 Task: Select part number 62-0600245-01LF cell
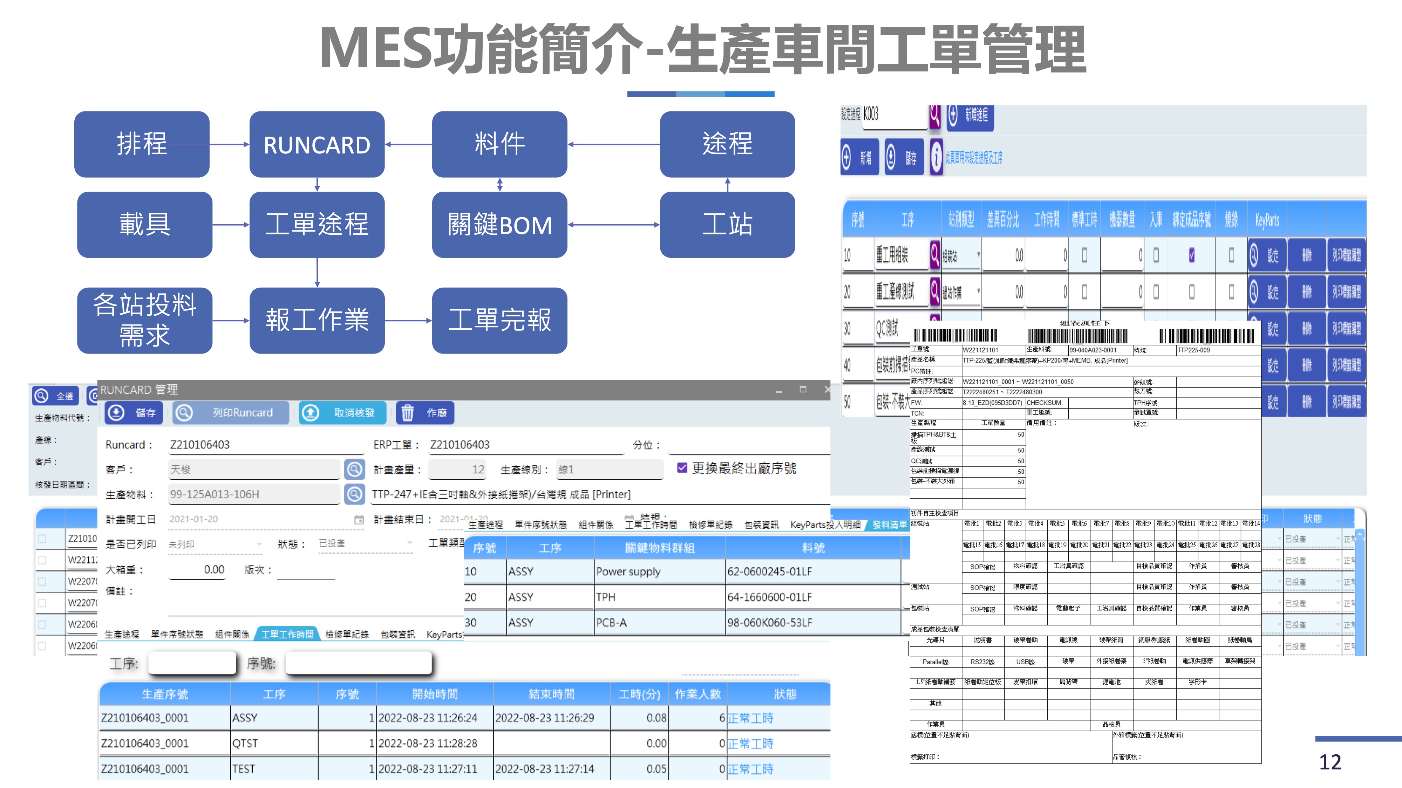[x=813, y=571]
